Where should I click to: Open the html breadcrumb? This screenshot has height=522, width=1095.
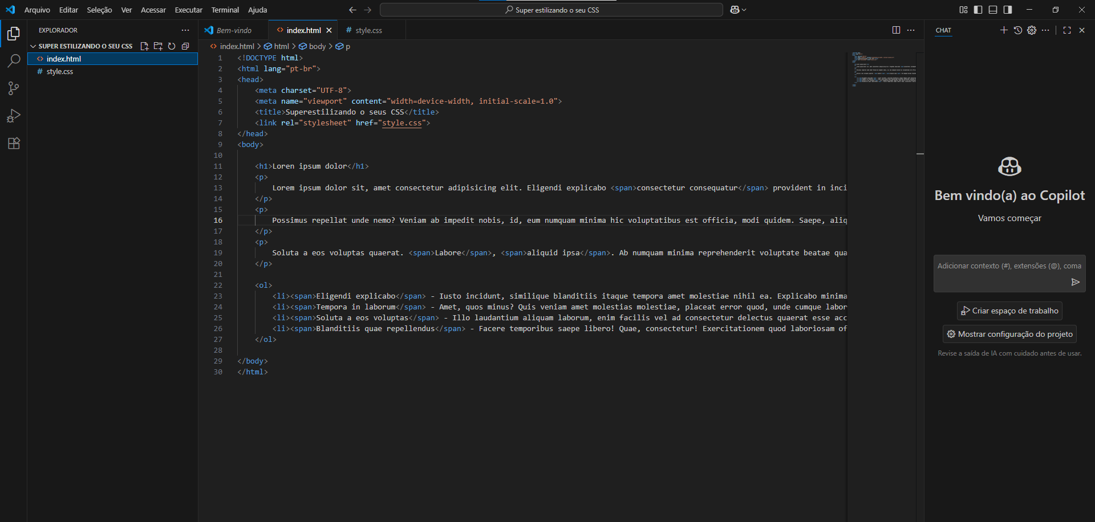tap(277, 46)
